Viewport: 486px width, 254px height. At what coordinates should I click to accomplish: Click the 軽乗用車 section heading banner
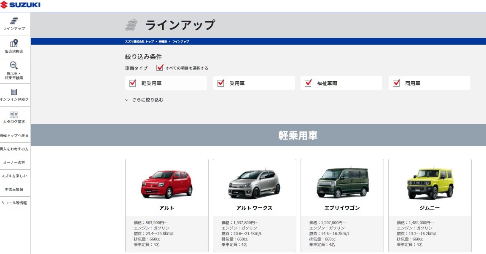point(258,135)
